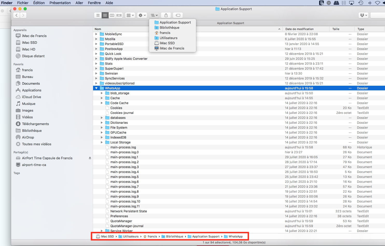
Task: Select iMac SSD in sidebar
Action: (29, 42)
